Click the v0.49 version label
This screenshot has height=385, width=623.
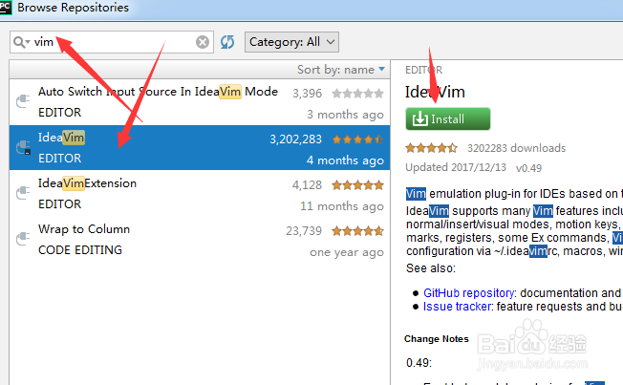coord(528,168)
